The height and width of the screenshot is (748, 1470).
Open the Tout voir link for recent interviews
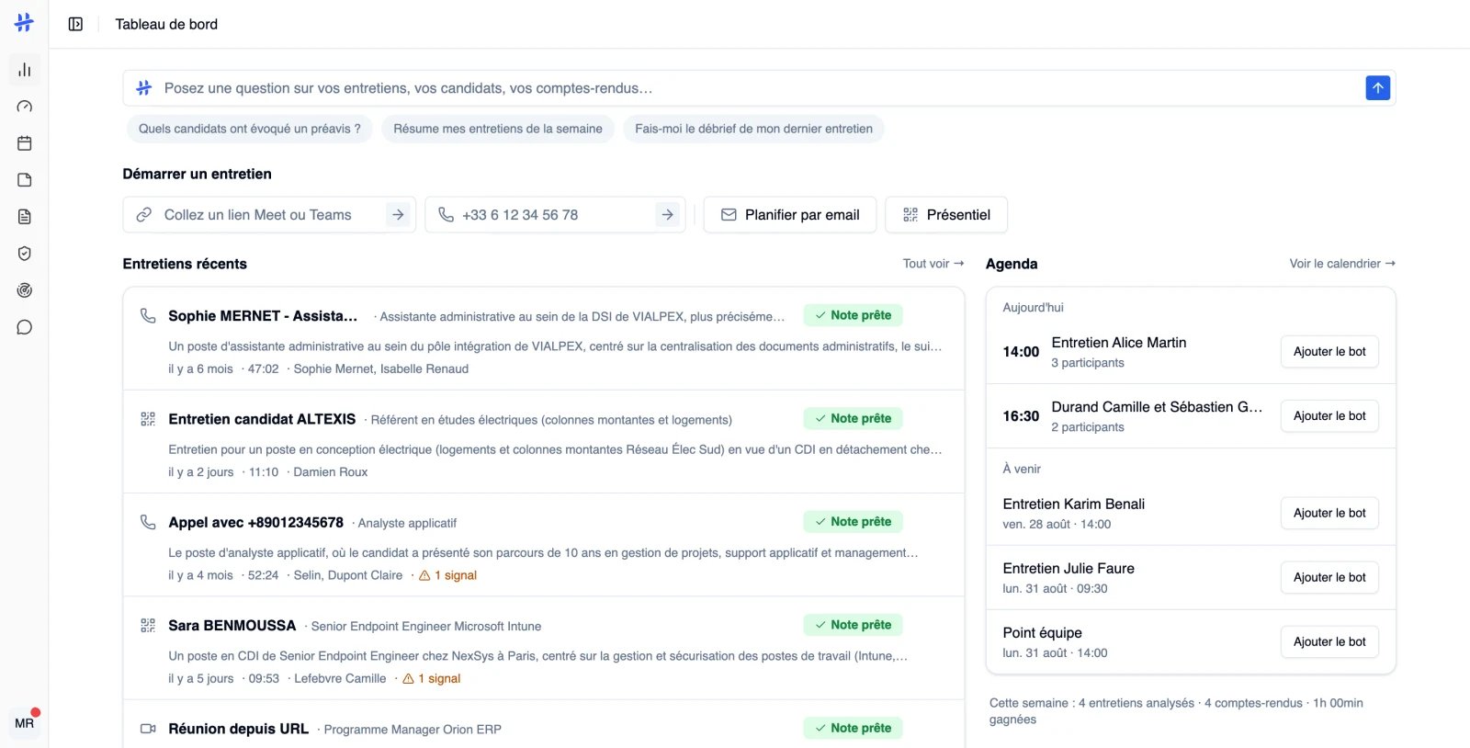pyautogui.click(x=933, y=264)
